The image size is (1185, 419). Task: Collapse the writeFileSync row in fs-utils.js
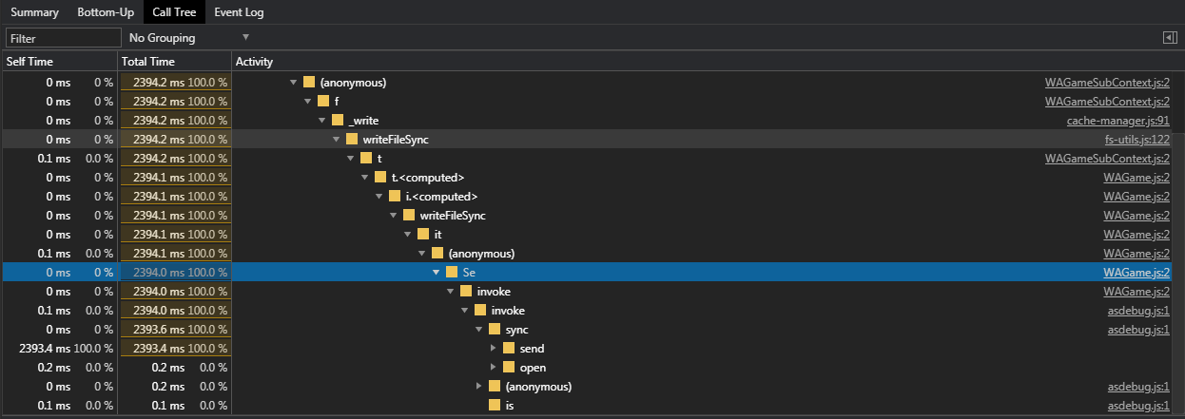coord(337,140)
